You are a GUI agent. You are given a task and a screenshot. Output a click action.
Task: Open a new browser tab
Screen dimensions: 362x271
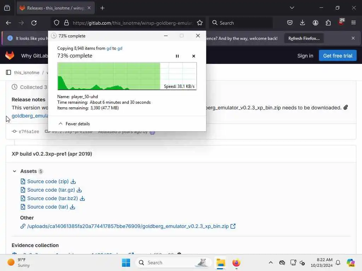click(102, 8)
